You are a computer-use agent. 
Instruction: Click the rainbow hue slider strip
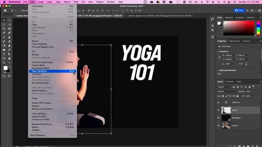pyautogui.click(x=258, y=28)
